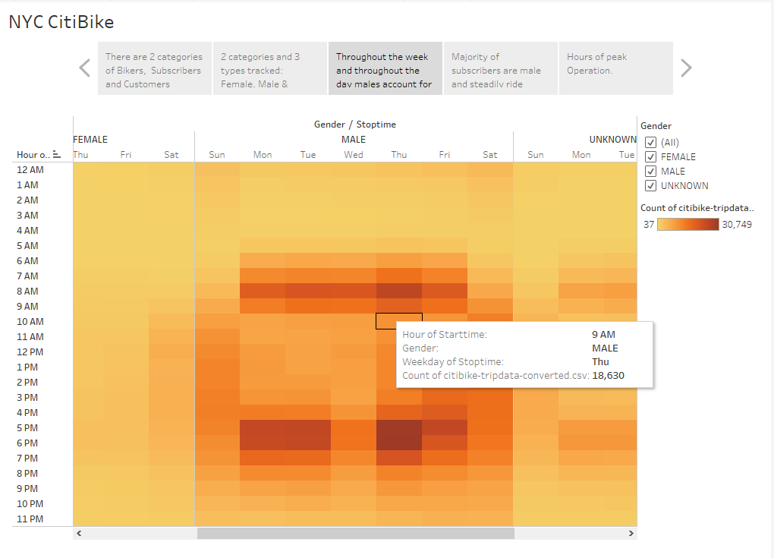The width and height of the screenshot is (774, 558).
Task: Click tooltip count value 18,630
Action: coord(608,375)
